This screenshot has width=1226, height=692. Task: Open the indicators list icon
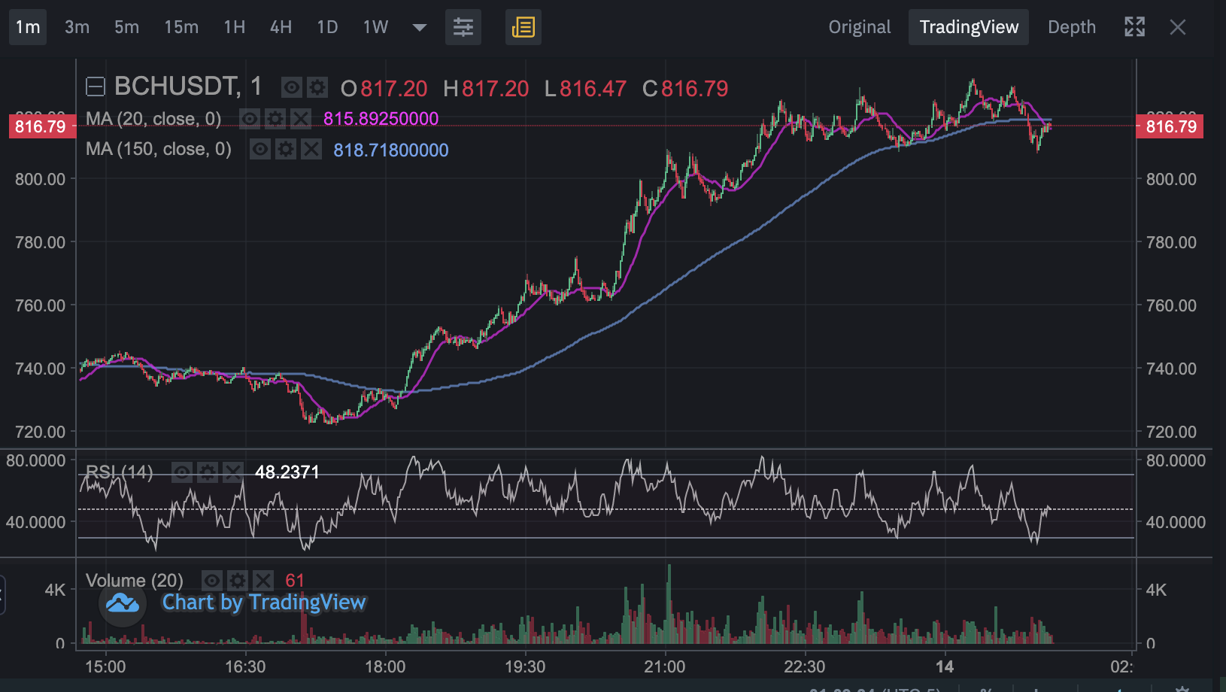coord(523,27)
